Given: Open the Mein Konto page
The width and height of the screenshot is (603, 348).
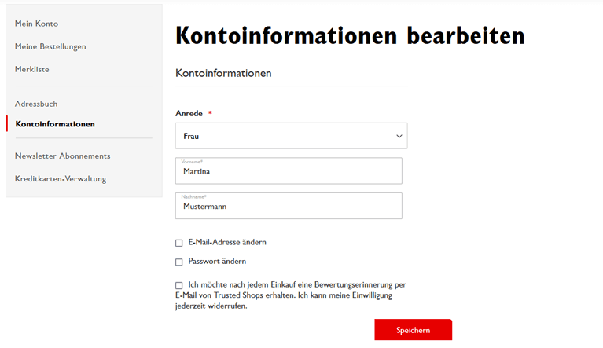Looking at the screenshot, I should [36, 24].
